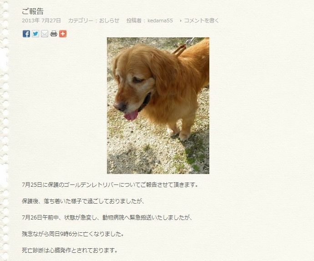
Task: Share the post on Facebook
Action: point(26,34)
